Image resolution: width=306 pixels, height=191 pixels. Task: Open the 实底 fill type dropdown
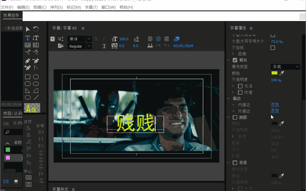(x=285, y=67)
